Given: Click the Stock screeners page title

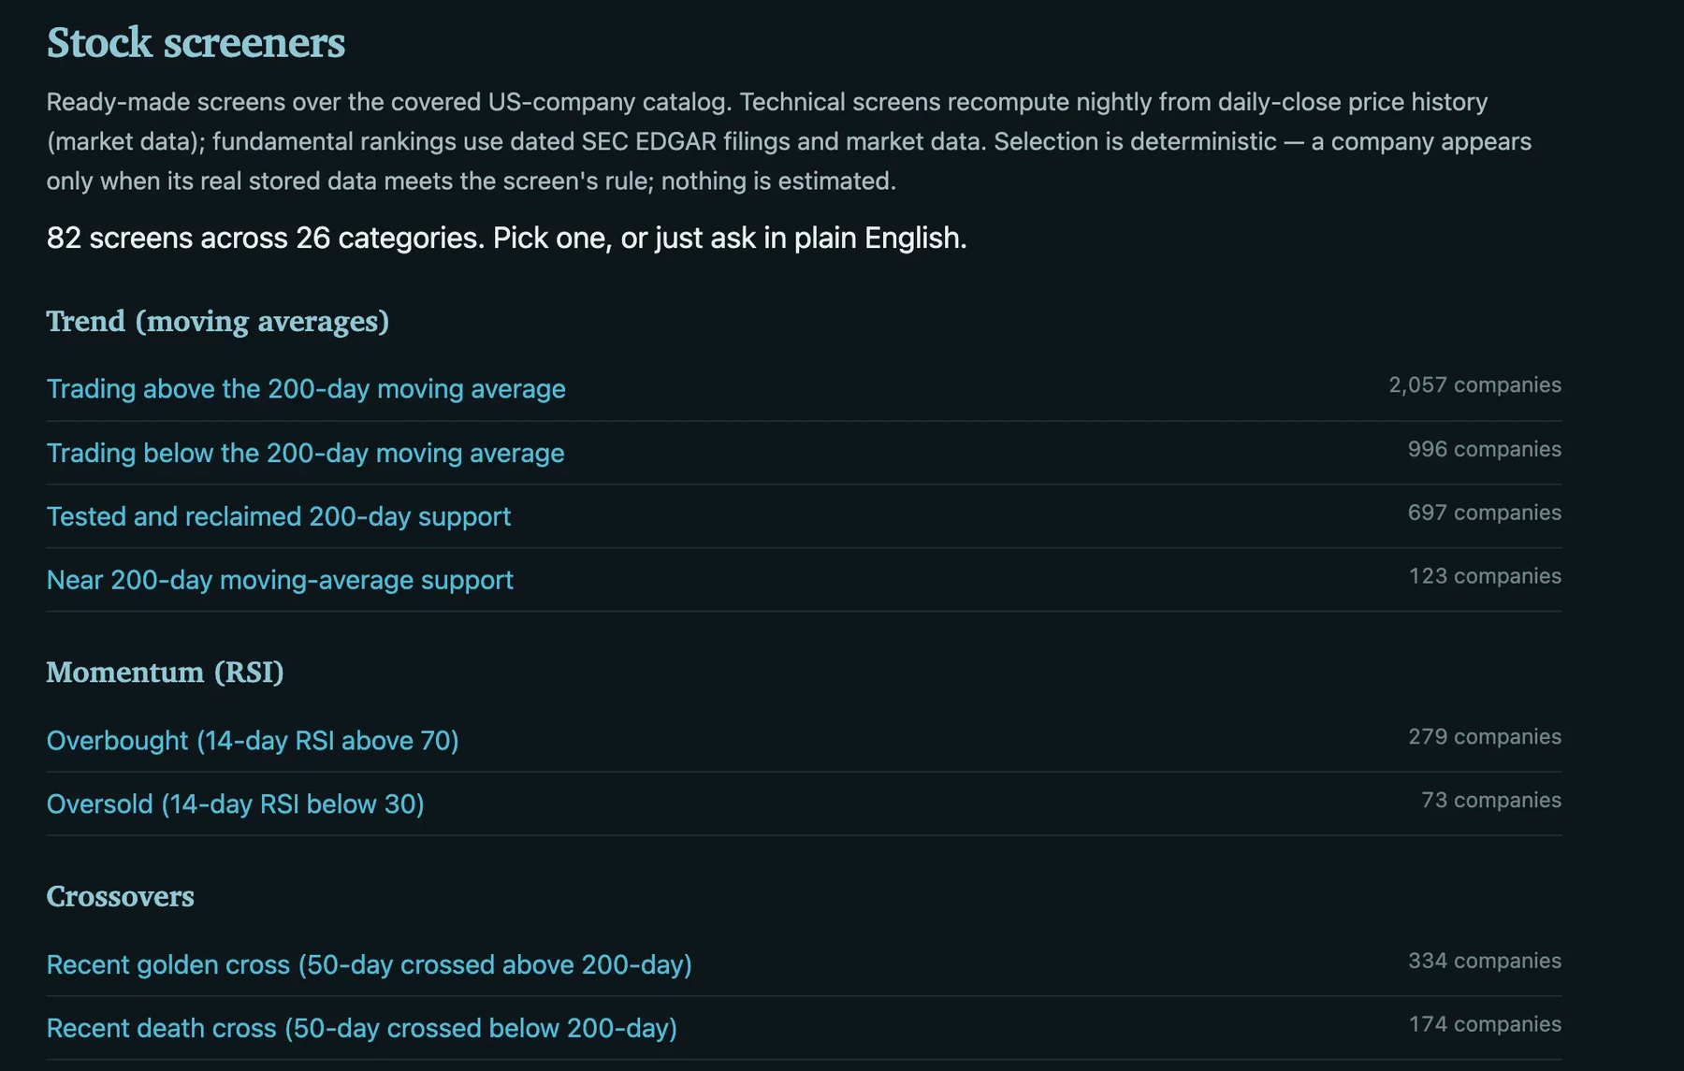Looking at the screenshot, I should (196, 43).
